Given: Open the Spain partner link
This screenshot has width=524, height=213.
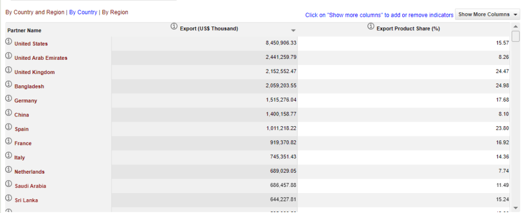Looking at the screenshot, I should click(21, 129).
